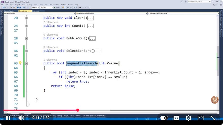223x125 pixels.
Task: Click the Sign in link
Action: coord(215,5)
